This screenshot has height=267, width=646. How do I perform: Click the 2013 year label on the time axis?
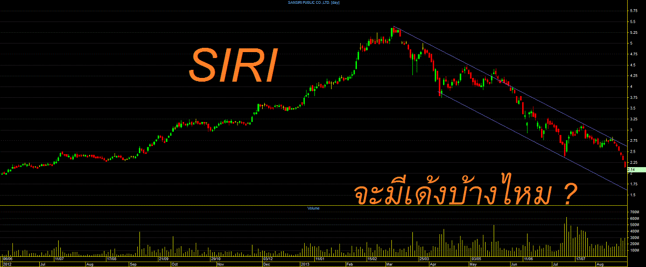pos(304,264)
